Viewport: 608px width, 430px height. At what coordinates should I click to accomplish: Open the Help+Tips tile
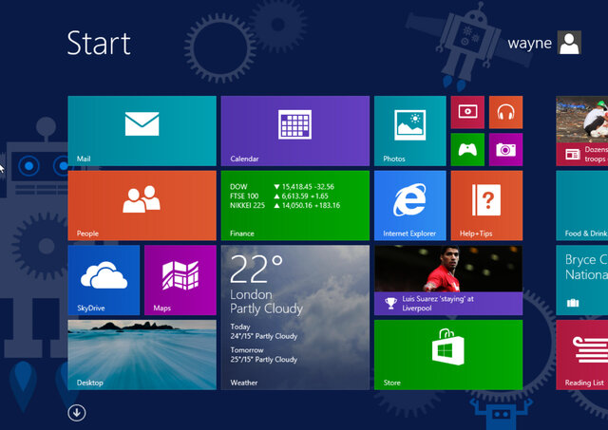[x=486, y=206]
